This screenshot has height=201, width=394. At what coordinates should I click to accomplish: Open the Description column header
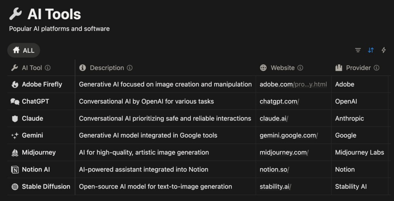coord(107,68)
